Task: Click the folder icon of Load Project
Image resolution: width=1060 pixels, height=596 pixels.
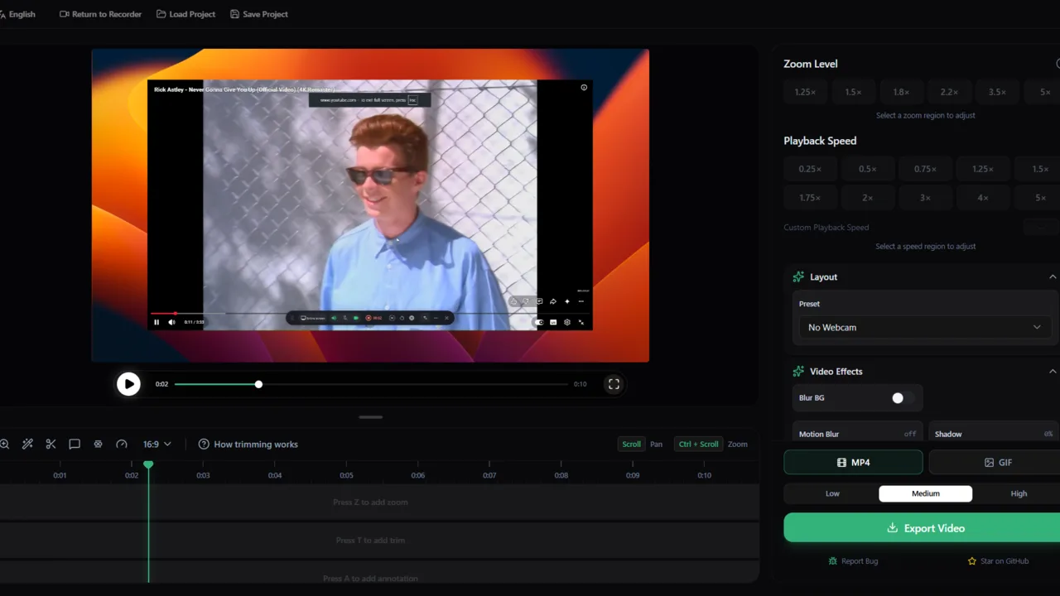Action: click(161, 14)
